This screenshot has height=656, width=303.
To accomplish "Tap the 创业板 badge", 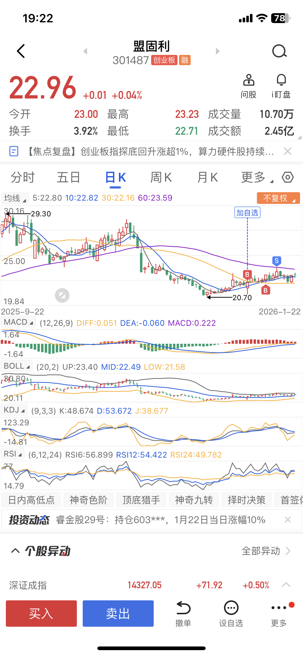I will (164, 60).
